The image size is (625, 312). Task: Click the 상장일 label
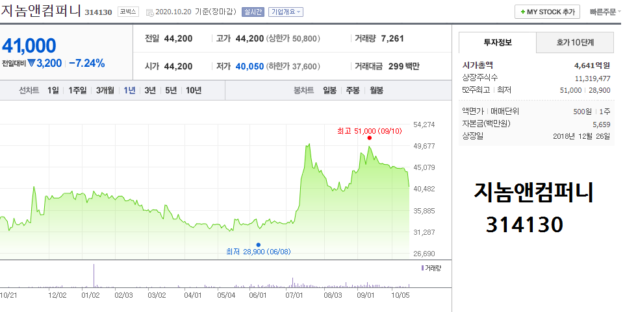click(x=473, y=136)
